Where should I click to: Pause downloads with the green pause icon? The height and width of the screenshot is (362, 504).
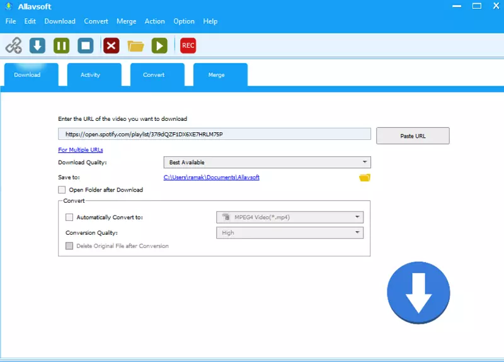point(62,45)
